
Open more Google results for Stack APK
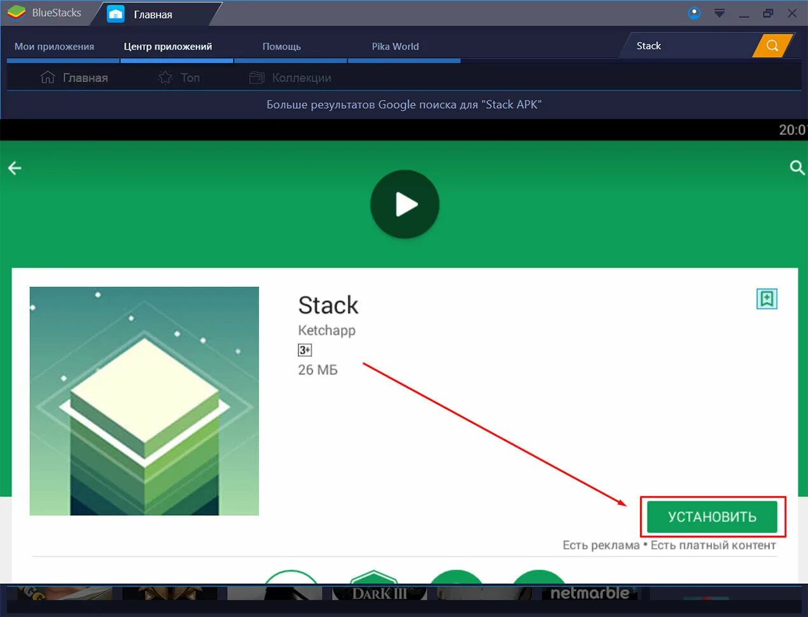404,105
